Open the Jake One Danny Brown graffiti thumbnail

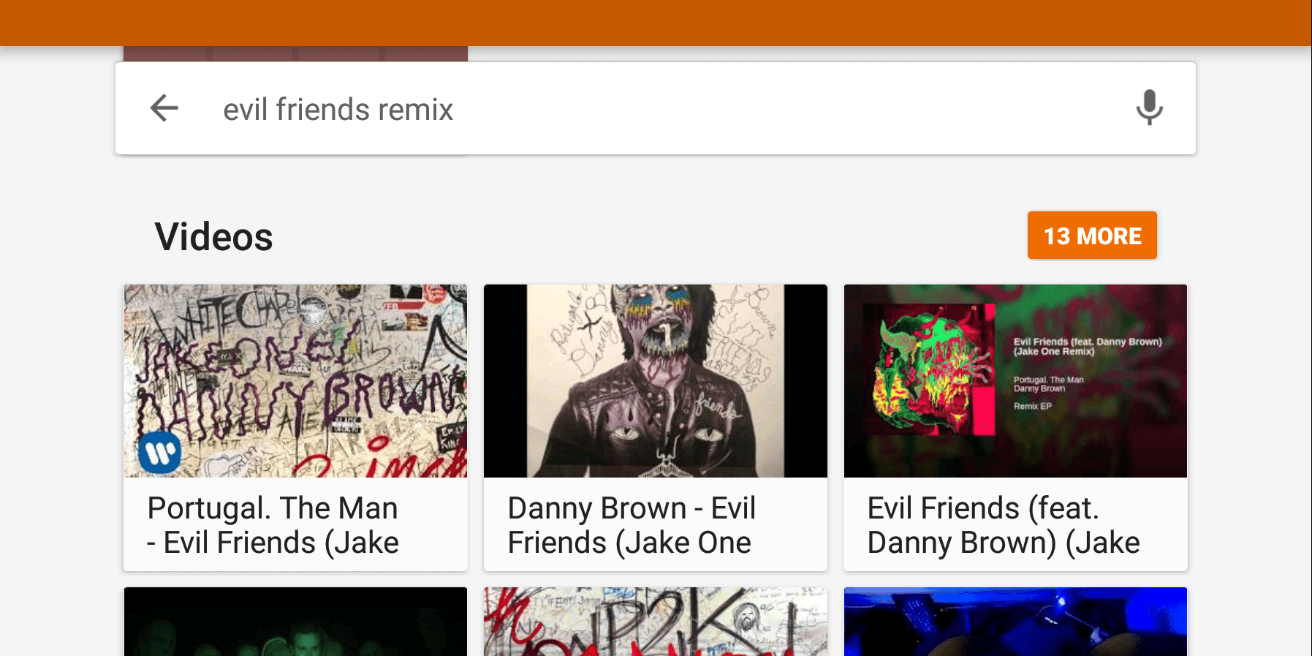tap(295, 381)
